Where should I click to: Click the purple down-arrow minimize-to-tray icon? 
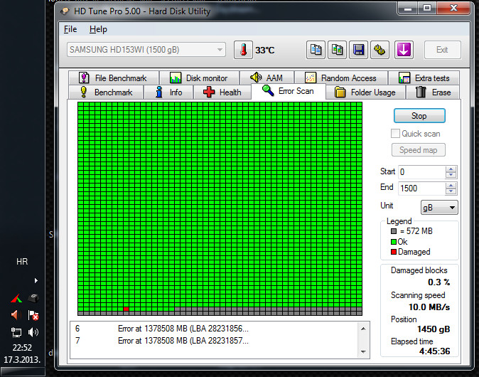point(404,50)
